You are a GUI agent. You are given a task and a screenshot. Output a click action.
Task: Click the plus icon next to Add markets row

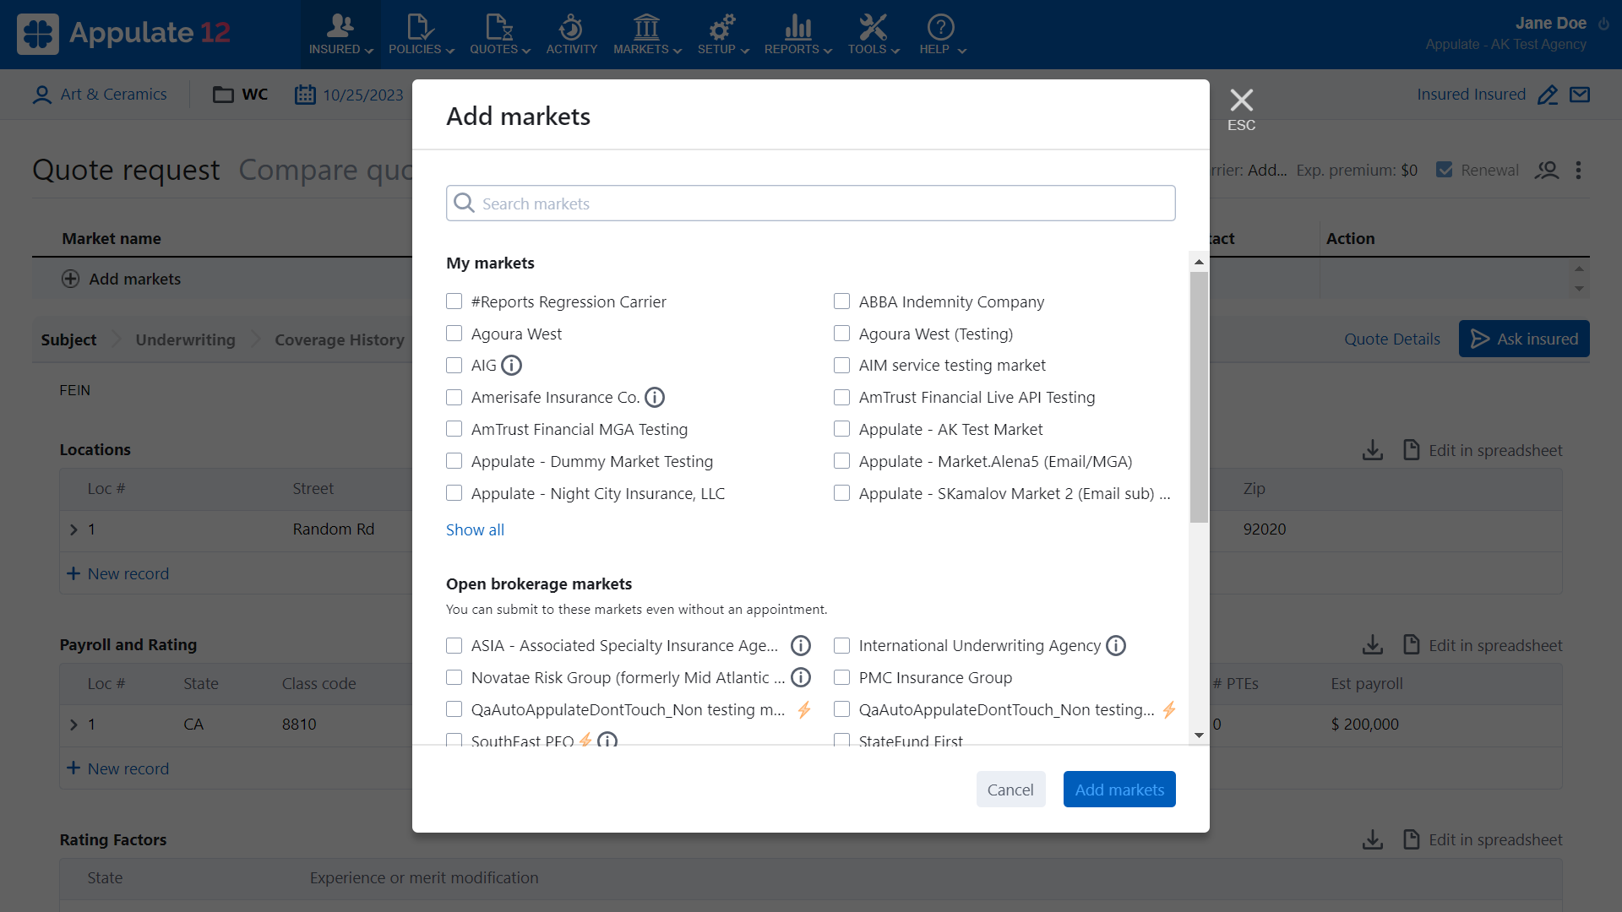[x=71, y=280]
